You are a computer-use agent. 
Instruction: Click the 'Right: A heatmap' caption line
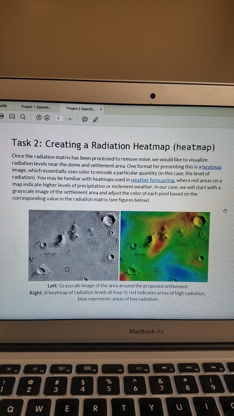point(118,293)
